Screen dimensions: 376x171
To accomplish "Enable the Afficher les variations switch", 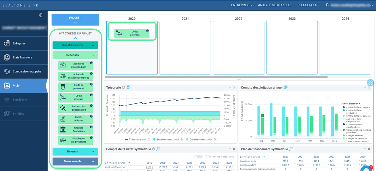I will pos(198,156).
